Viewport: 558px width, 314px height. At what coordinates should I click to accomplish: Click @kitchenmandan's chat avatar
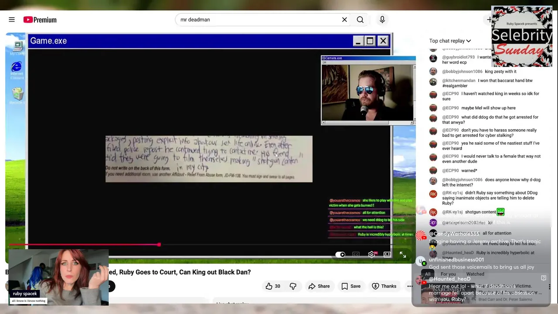[433, 82]
